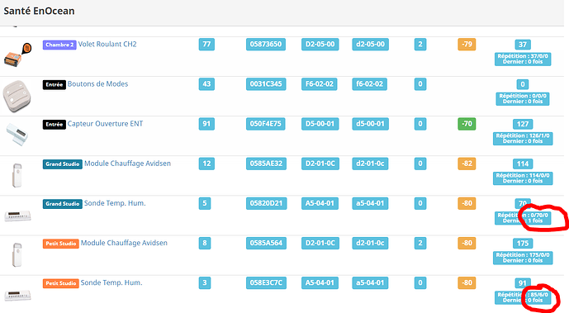This screenshot has height=313, width=569.
Task: Open the Volet Roulant CH2 link
Action: [107, 45]
